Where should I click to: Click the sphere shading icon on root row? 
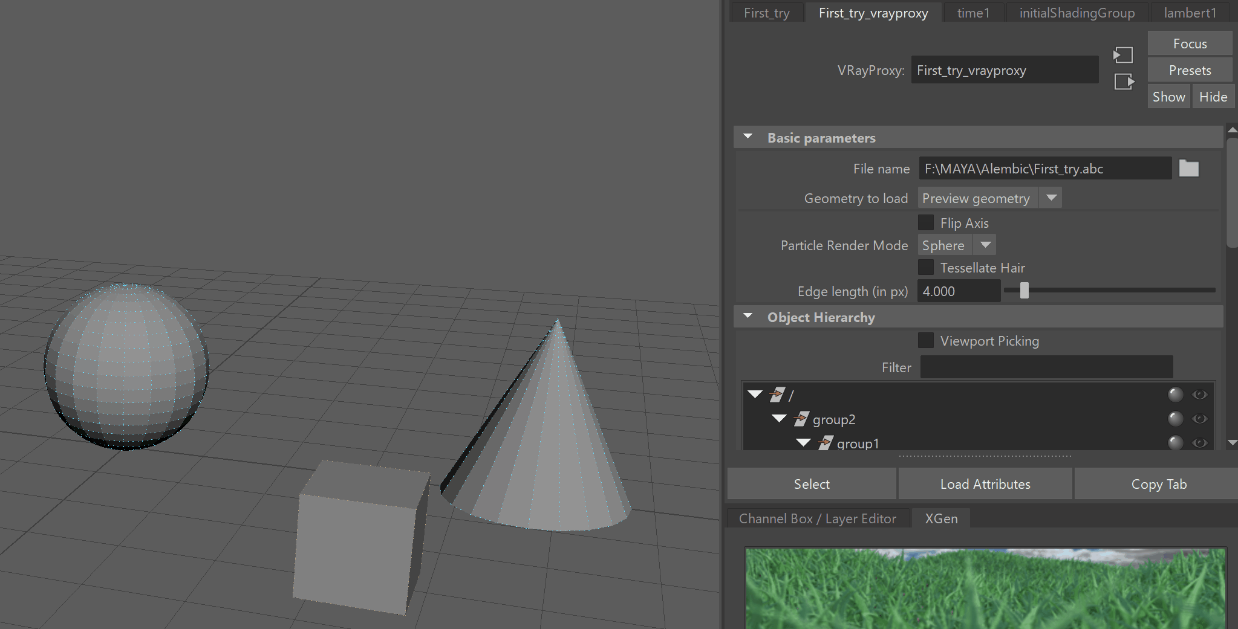tap(1175, 395)
